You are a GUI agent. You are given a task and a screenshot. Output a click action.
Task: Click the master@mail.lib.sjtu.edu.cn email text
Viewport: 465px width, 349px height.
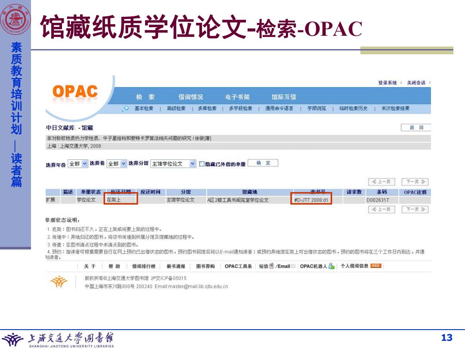198,287
